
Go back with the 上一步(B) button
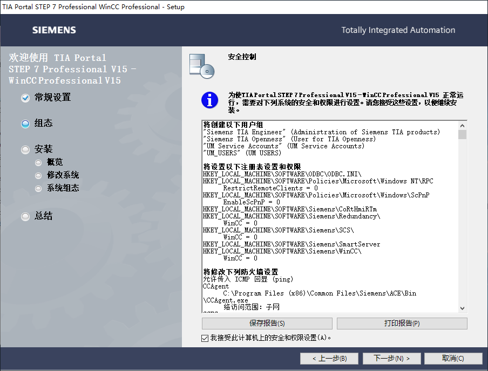329,359
